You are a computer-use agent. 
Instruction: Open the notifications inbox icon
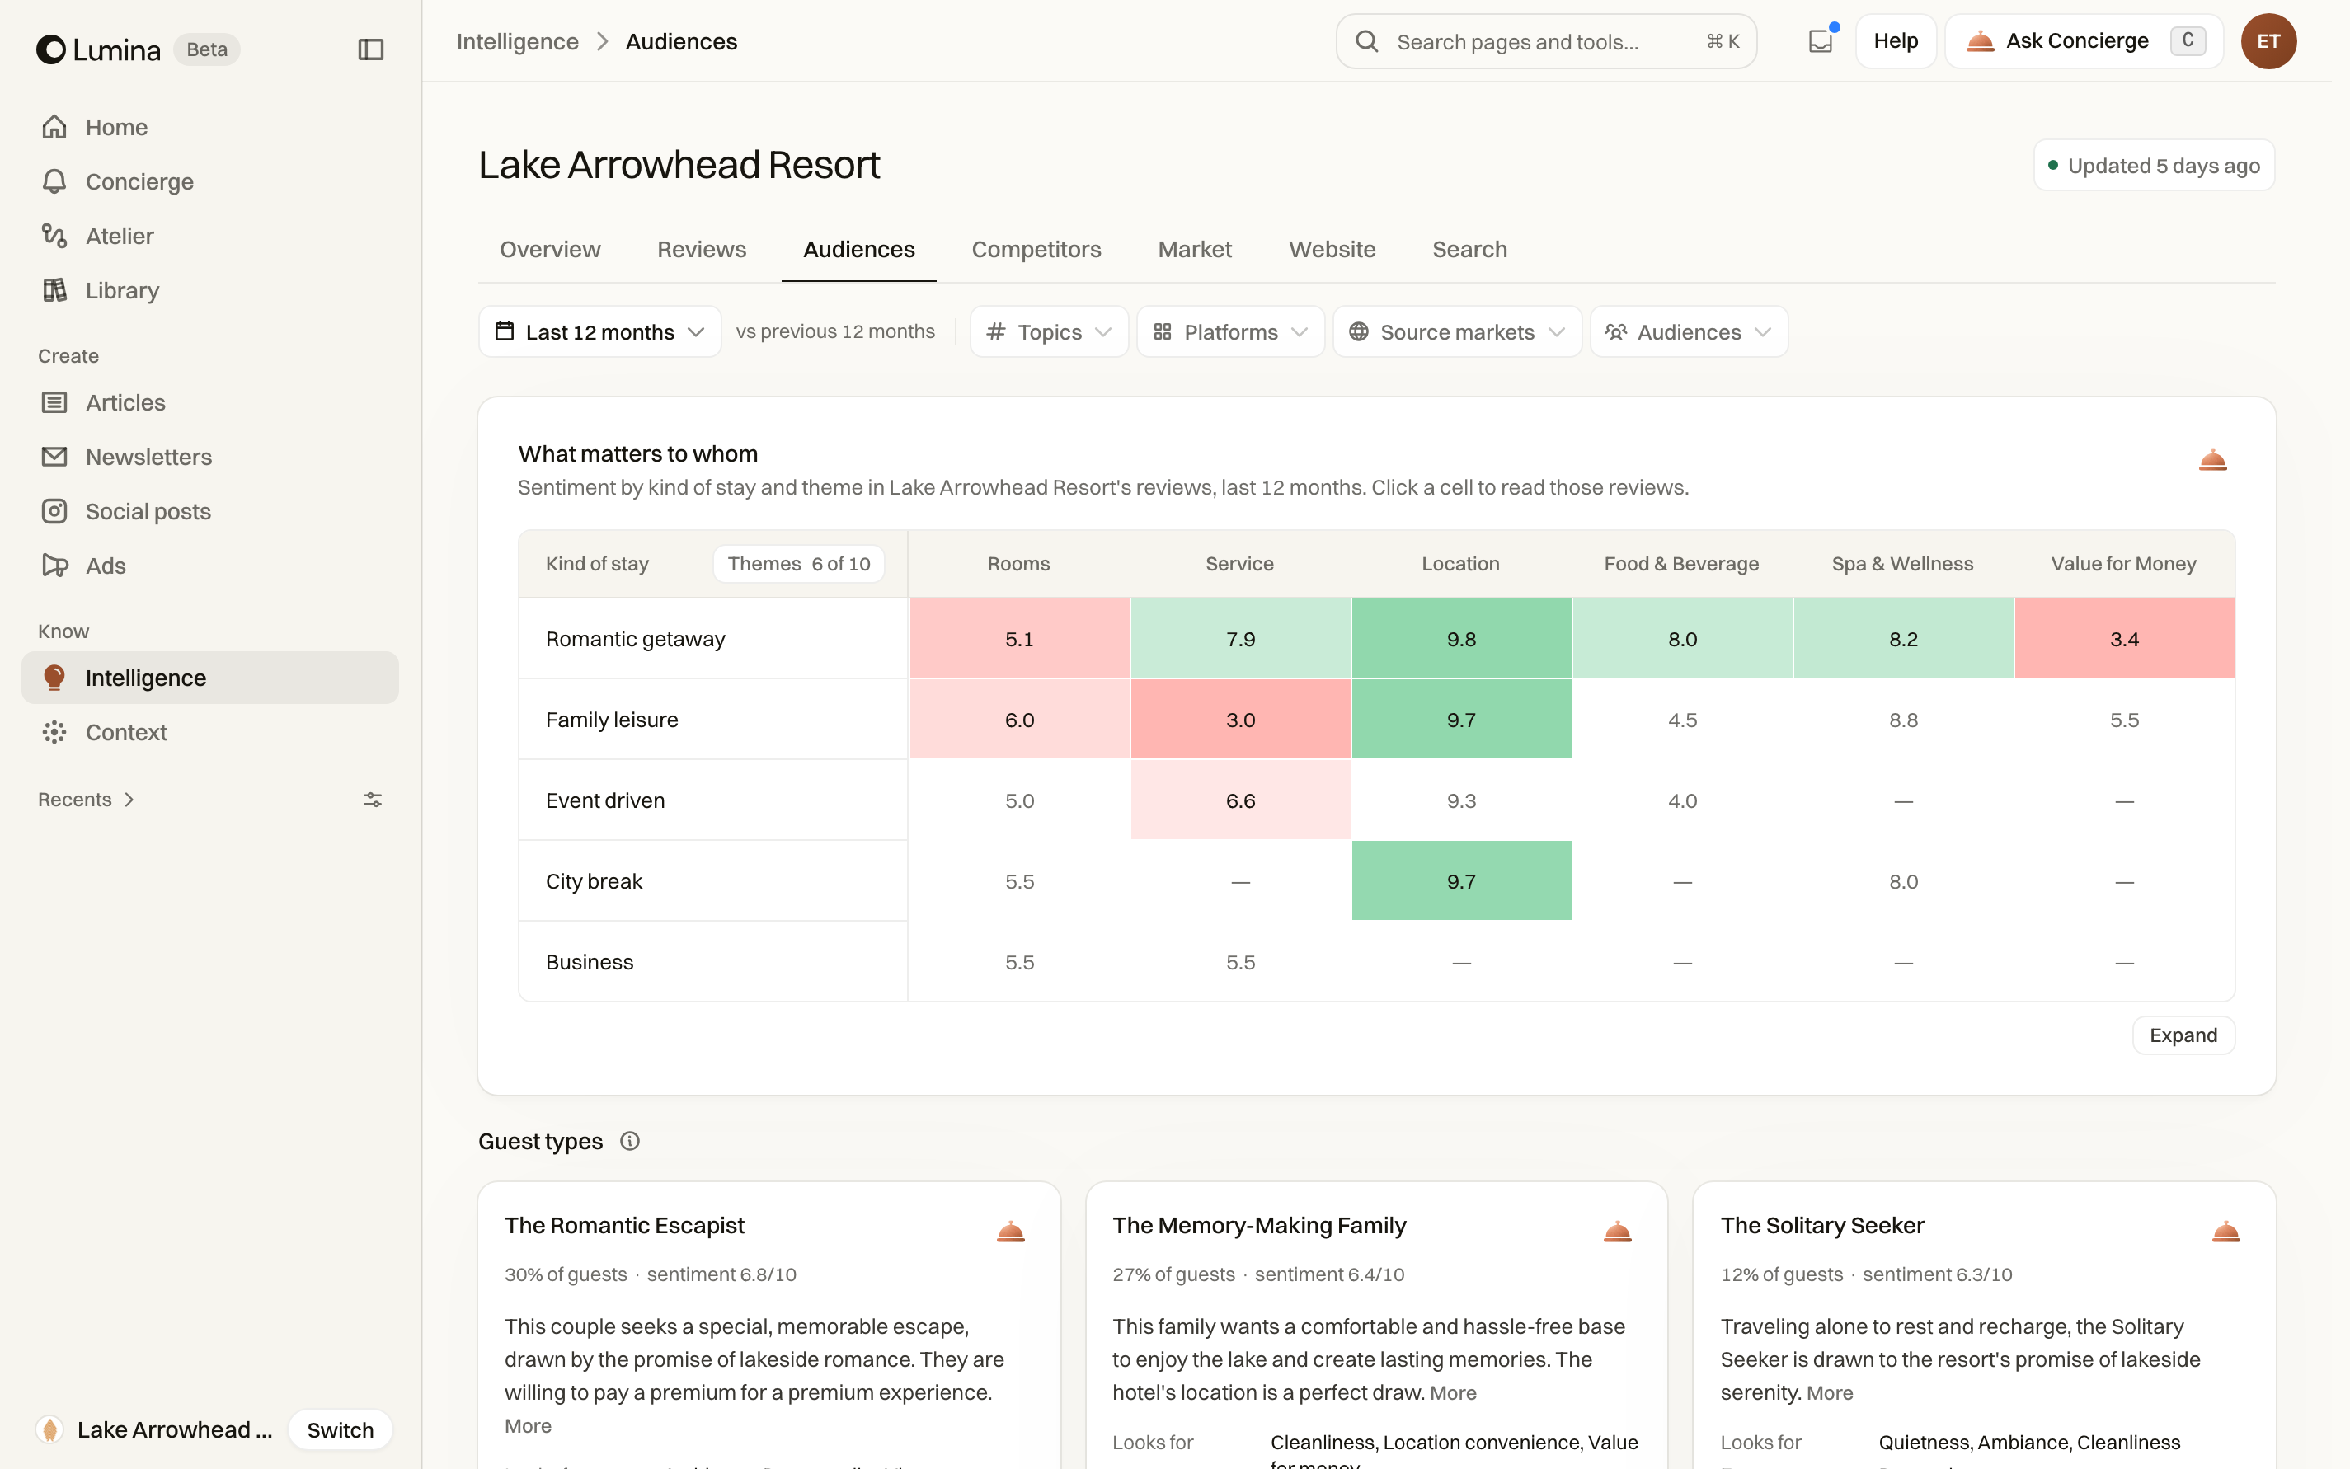pos(1819,41)
